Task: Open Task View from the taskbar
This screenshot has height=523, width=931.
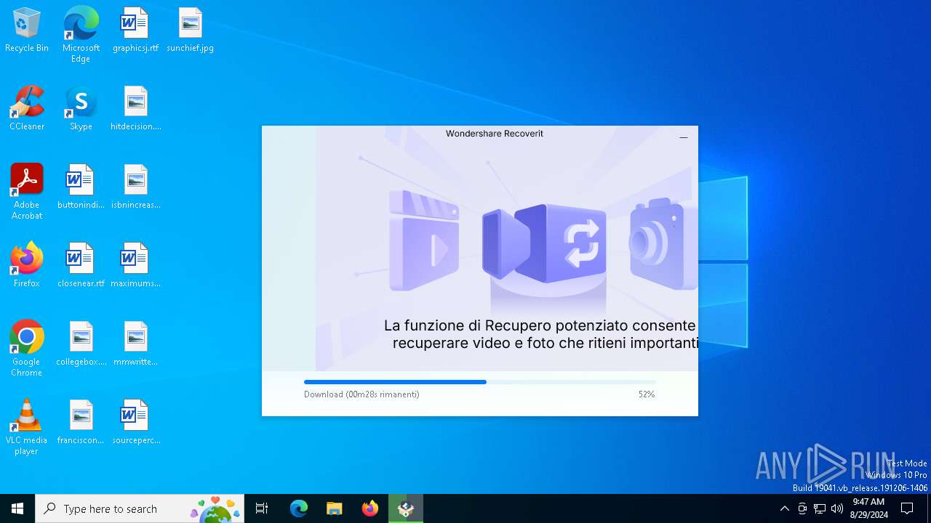Action: coord(262,508)
